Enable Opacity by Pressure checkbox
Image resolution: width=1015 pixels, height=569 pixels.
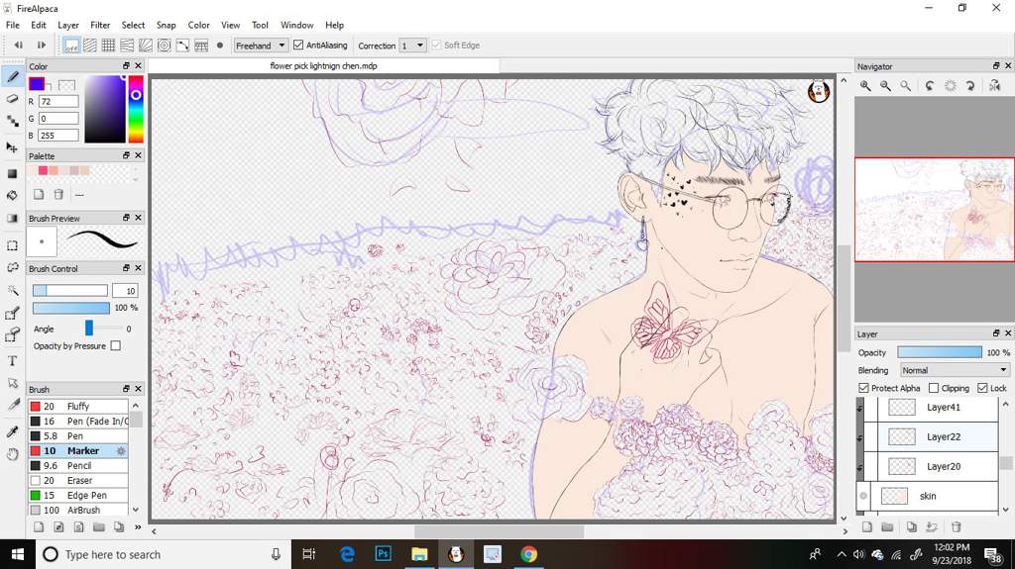pyautogui.click(x=115, y=346)
